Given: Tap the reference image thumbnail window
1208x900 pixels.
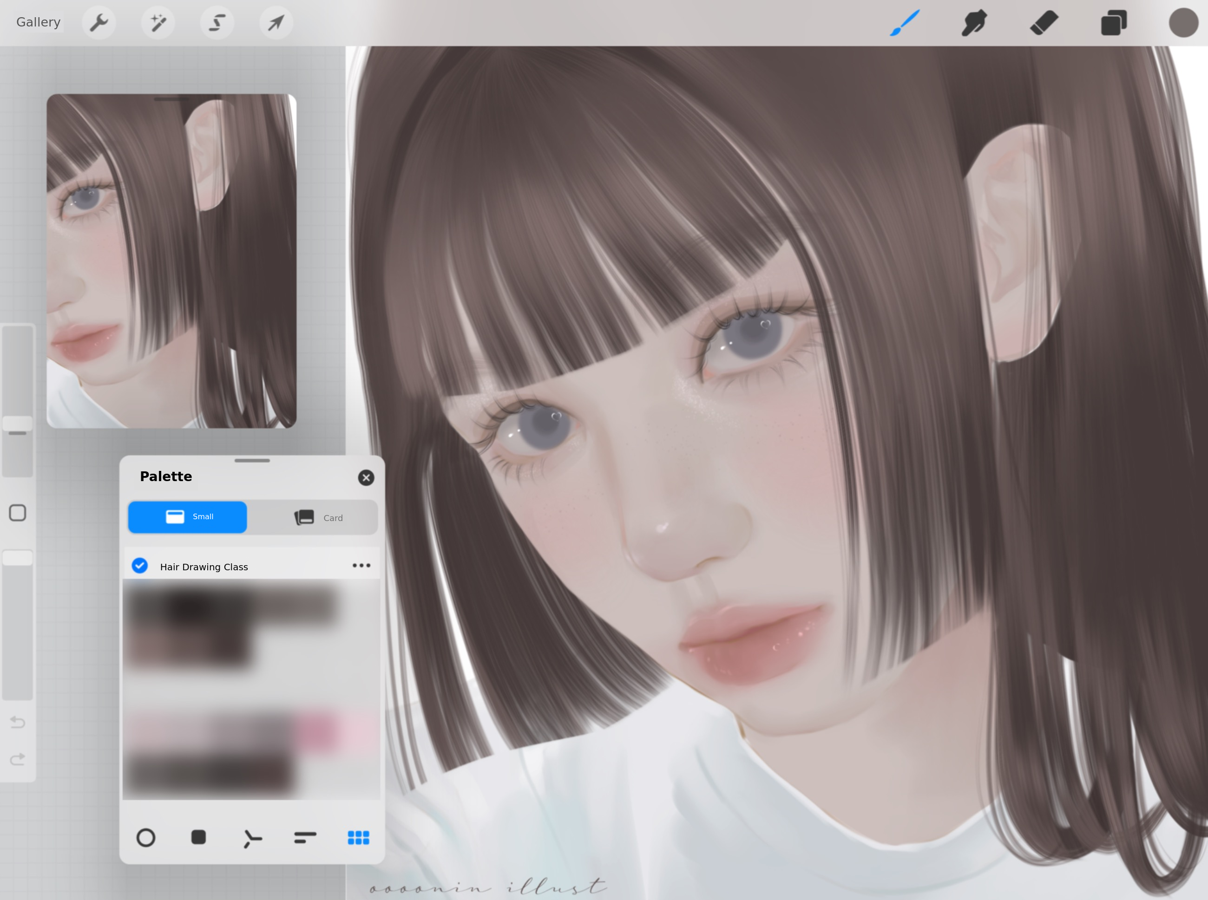Looking at the screenshot, I should coord(171,261).
